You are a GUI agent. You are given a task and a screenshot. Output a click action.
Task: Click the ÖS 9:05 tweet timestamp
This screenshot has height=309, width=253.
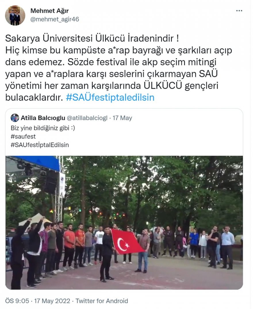[x=17, y=301]
